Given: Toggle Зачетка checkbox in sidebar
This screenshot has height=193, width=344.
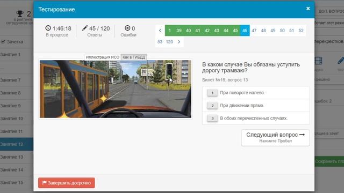Looking at the screenshot, I should (3, 42).
